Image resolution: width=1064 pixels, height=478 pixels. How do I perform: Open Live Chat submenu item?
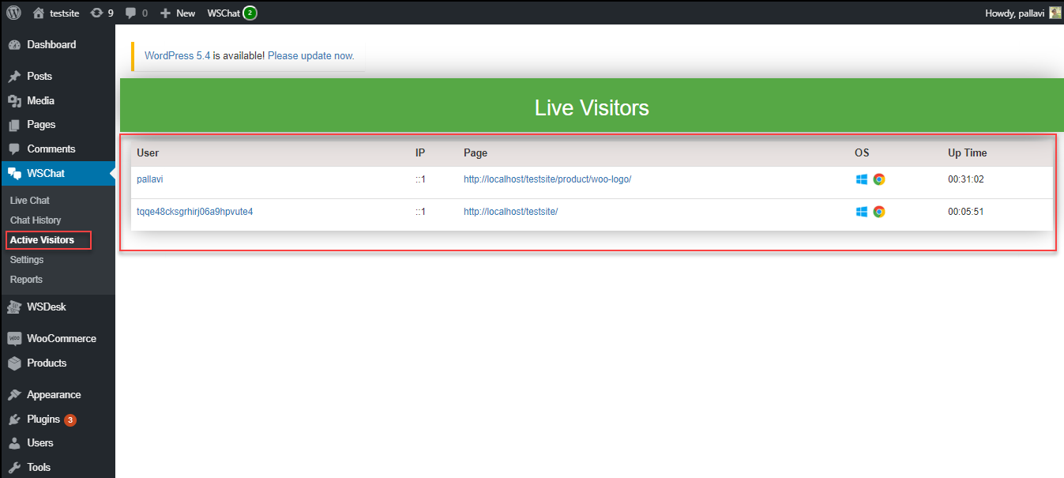tap(30, 201)
